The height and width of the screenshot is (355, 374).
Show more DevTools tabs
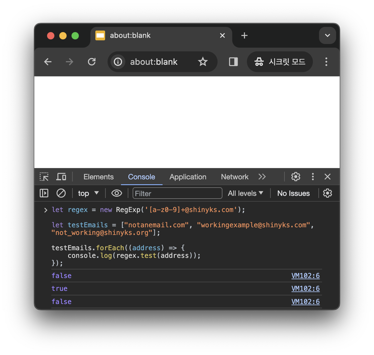262,177
